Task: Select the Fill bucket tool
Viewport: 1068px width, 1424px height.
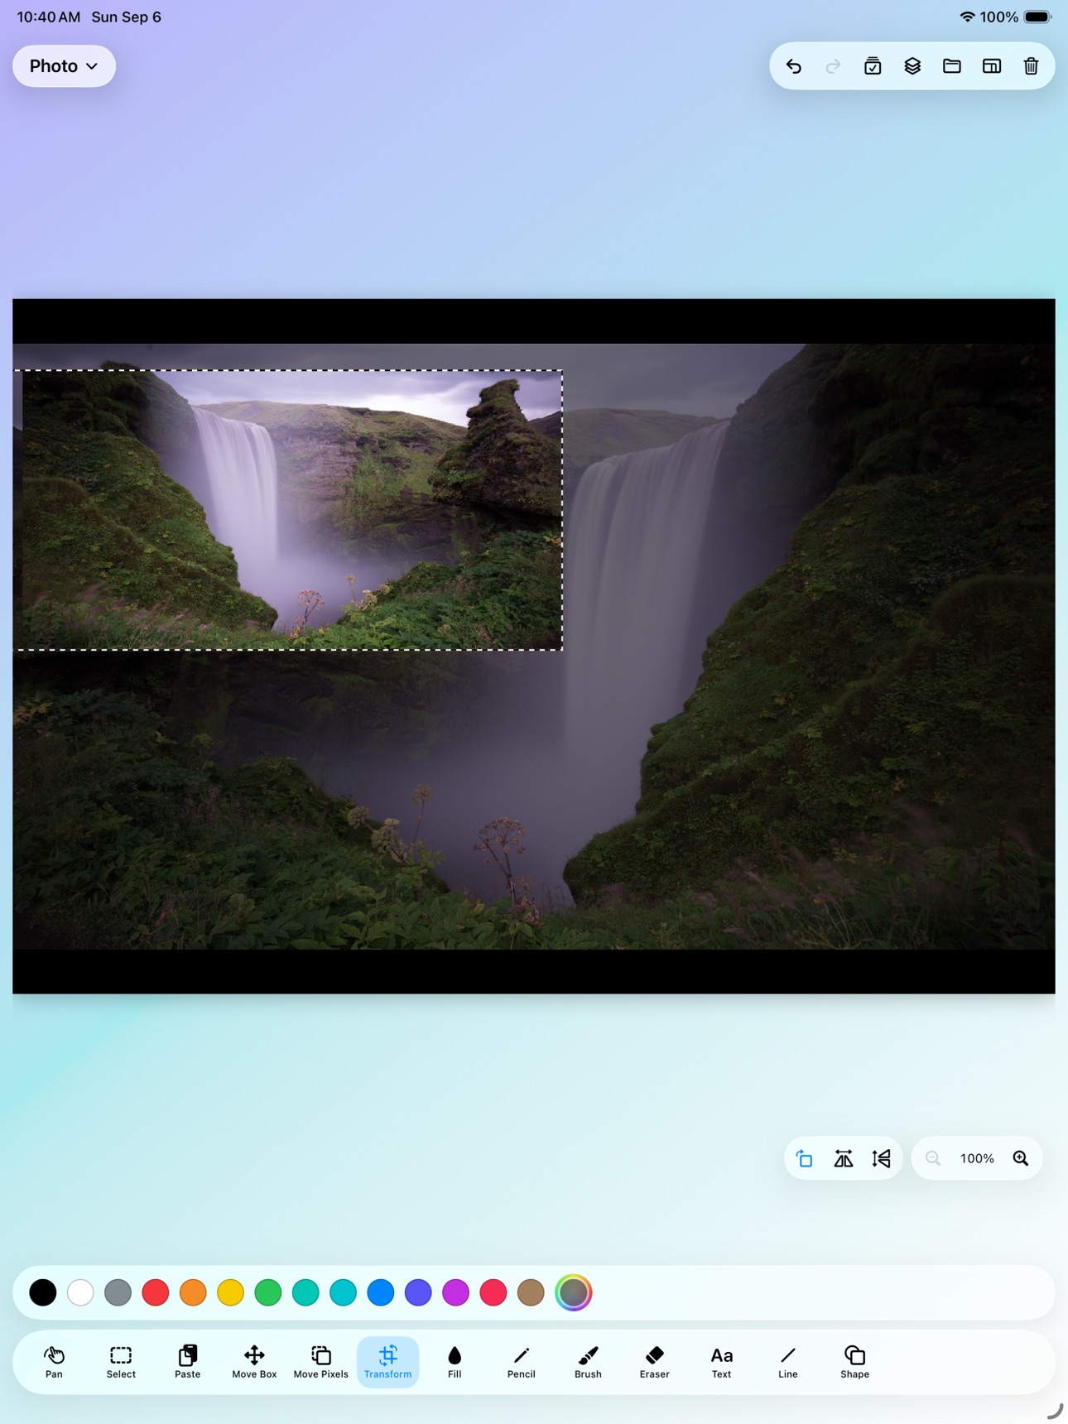Action: click(x=455, y=1362)
